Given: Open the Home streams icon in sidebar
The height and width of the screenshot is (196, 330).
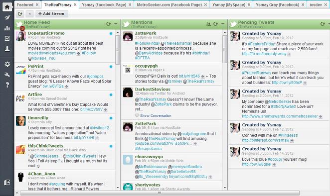Looking at the screenshot, I should coord(7,7).
